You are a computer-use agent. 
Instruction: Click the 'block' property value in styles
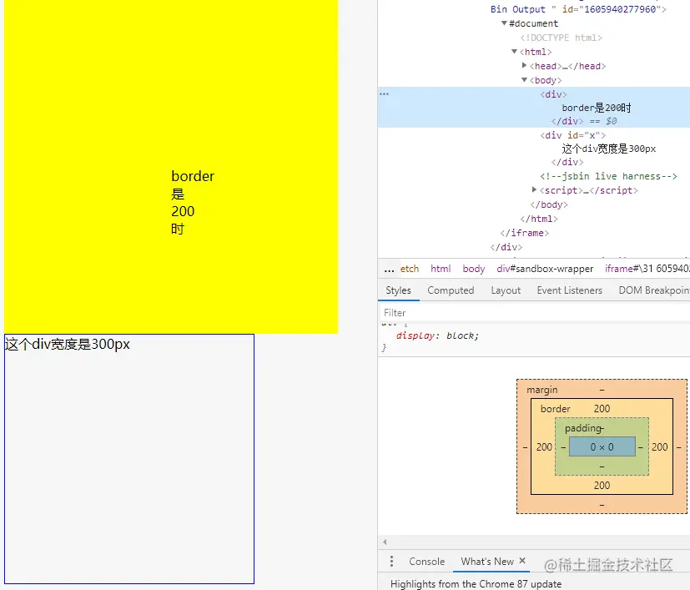pyautogui.click(x=460, y=335)
